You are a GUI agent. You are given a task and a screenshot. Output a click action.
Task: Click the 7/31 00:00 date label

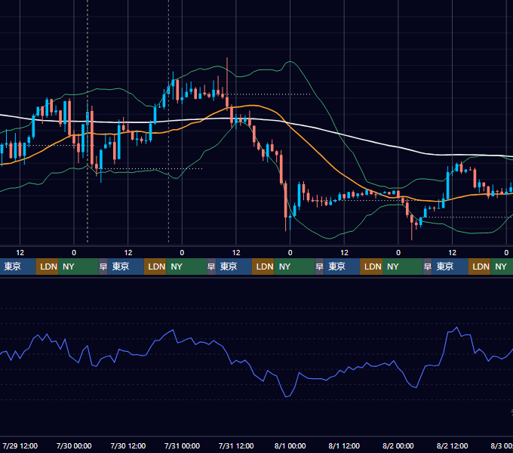coord(182,445)
